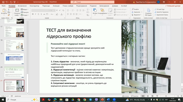183x102 pixels.
Task: Center align text
Action: (71, 14)
